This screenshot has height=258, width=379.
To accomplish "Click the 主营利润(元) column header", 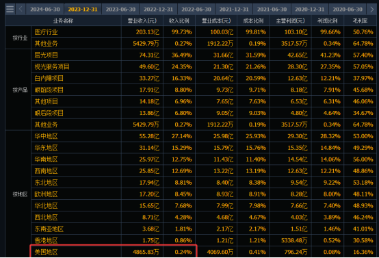I will [x=290, y=21].
